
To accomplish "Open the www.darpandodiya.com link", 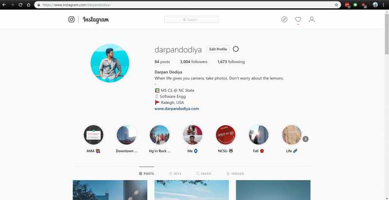I will (177, 109).
